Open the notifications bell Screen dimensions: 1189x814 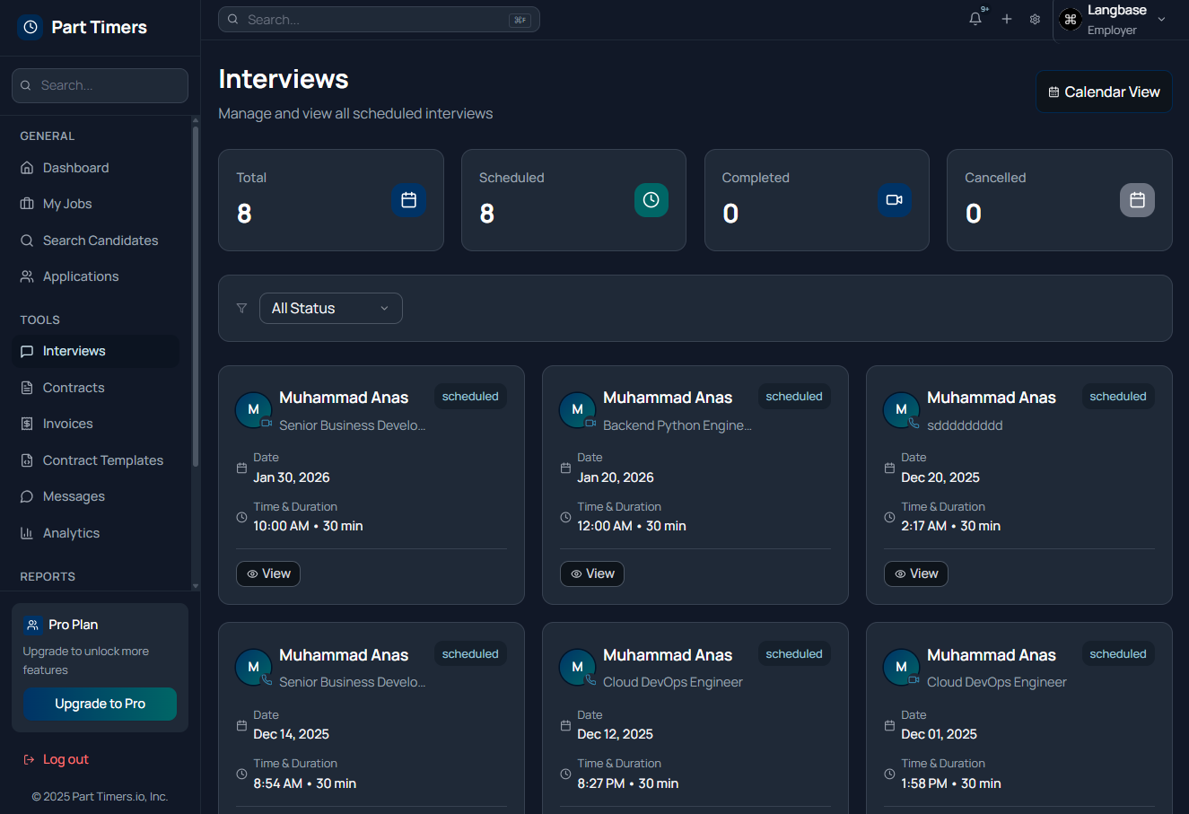tap(975, 18)
